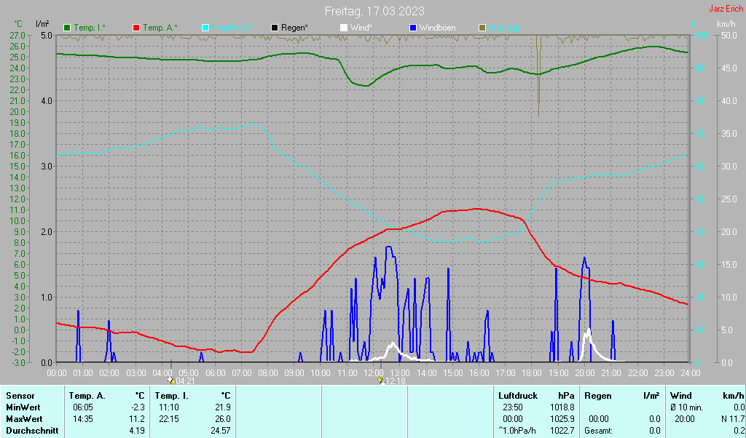This screenshot has width=746, height=438.
Task: Click the black Regen legend swatch
Action: [x=275, y=28]
